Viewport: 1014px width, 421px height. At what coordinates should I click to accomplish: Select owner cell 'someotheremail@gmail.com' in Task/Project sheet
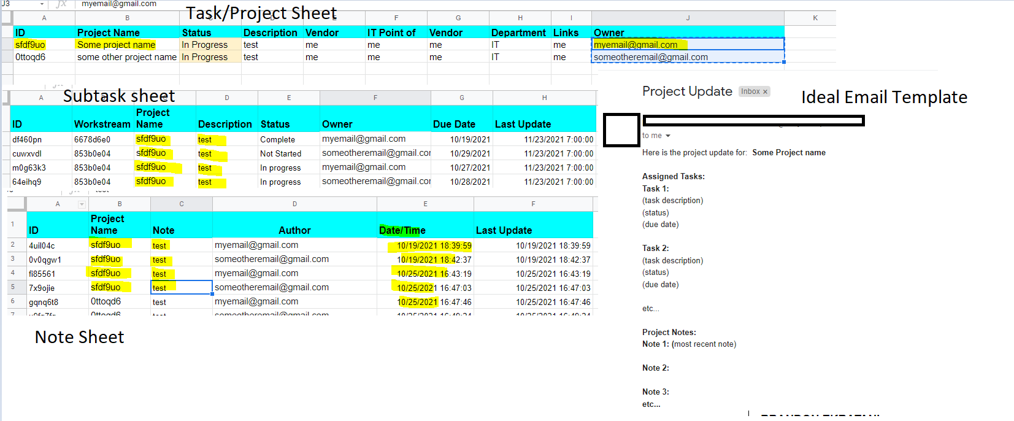(x=688, y=57)
